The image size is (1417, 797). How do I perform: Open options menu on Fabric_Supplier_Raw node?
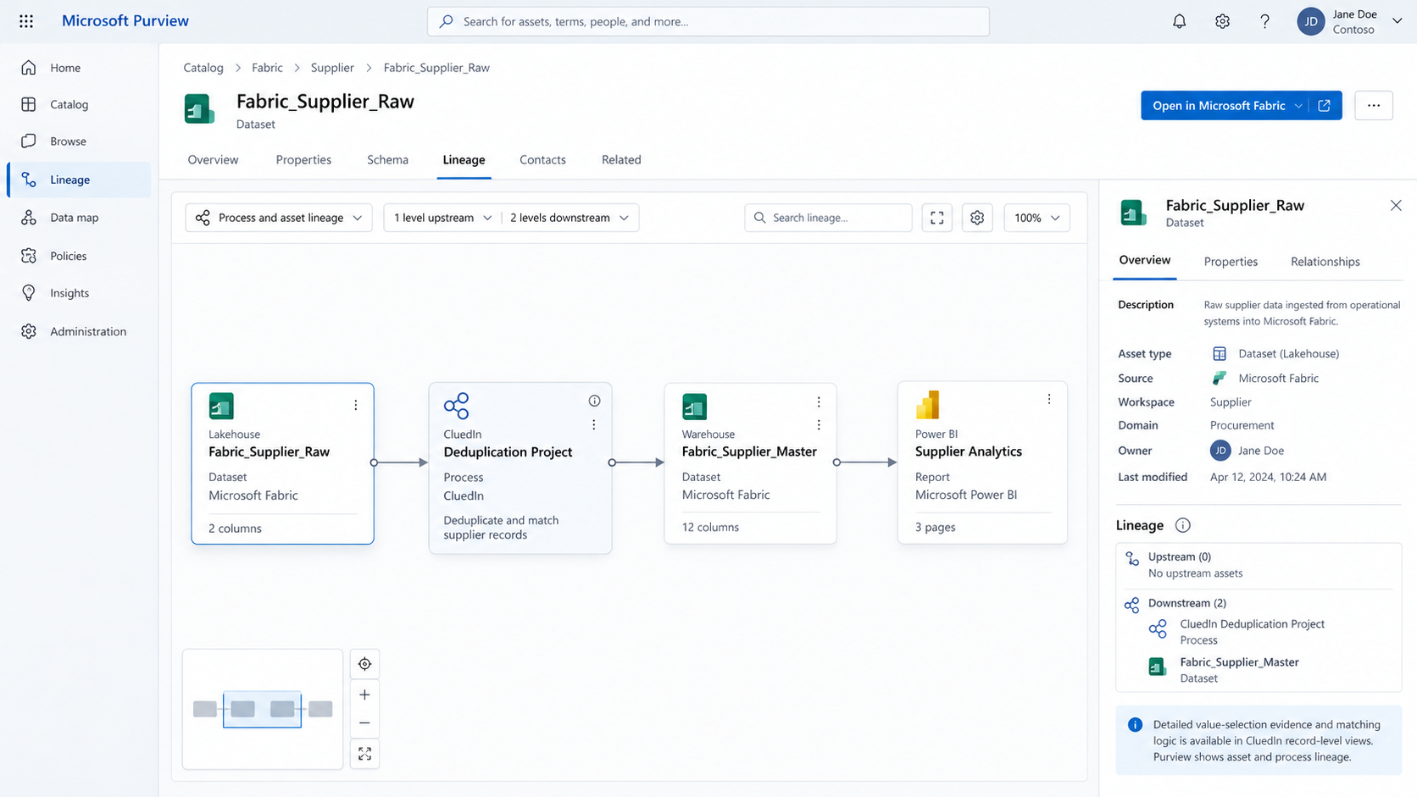pyautogui.click(x=356, y=406)
